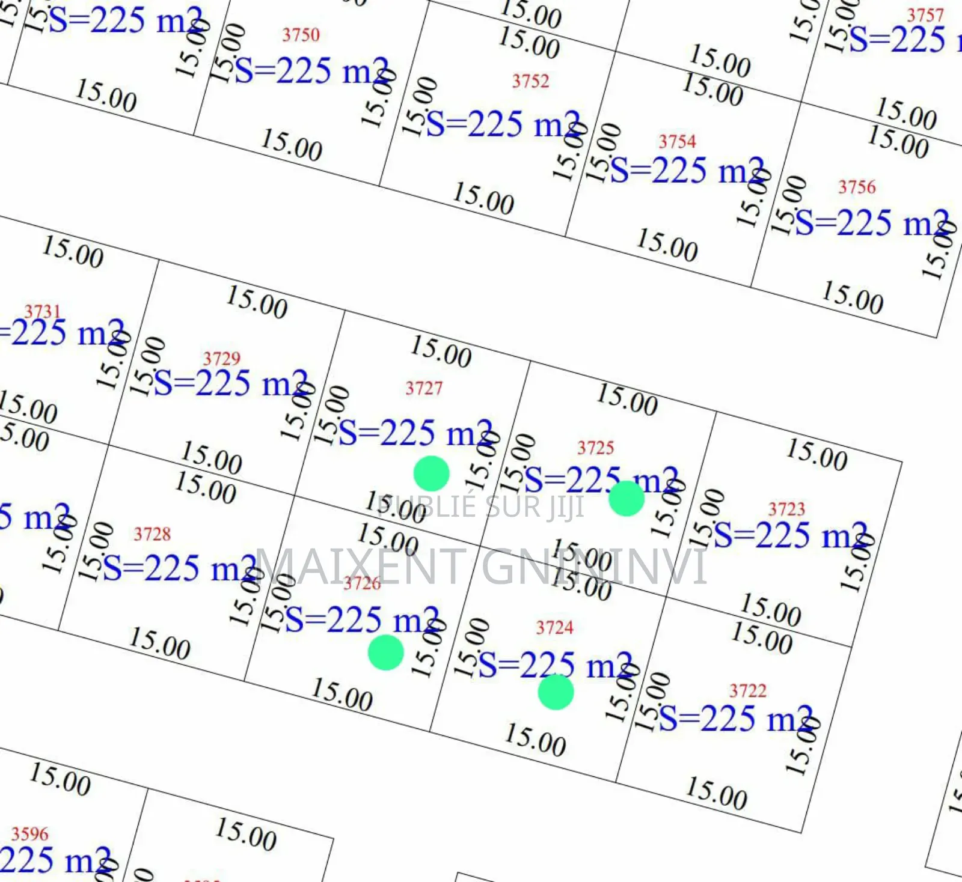Select plot label 3754
Screen dimensions: 962x882
pos(677,142)
